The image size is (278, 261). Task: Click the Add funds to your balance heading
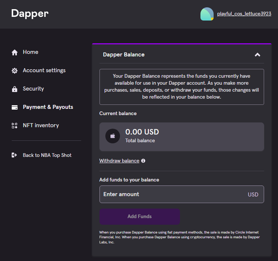click(x=129, y=180)
